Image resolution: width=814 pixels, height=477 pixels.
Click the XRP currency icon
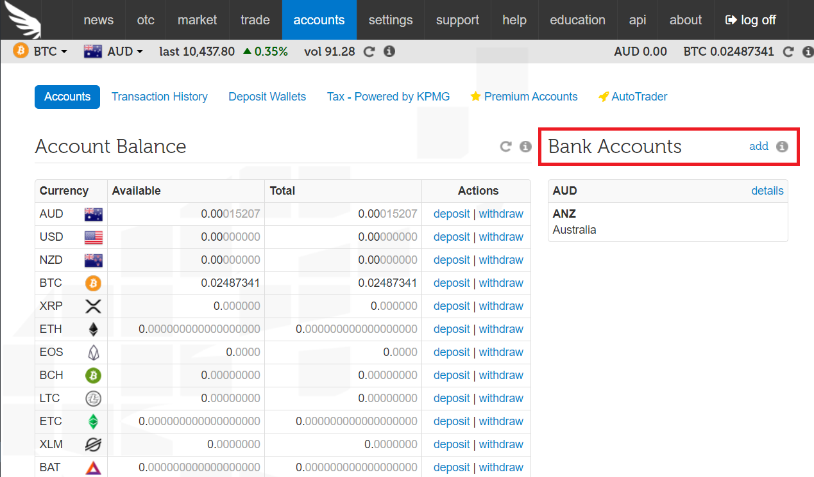93,306
